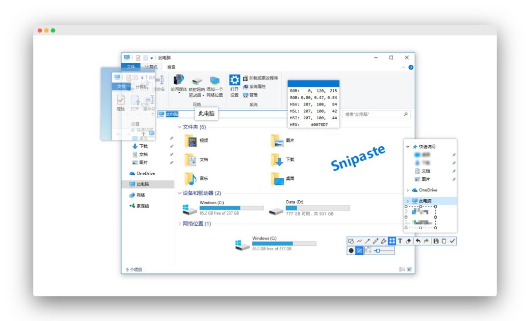This screenshot has width=530, height=321.
Task: Select the Snipaste rectangle shape tool
Action: [x=351, y=241]
